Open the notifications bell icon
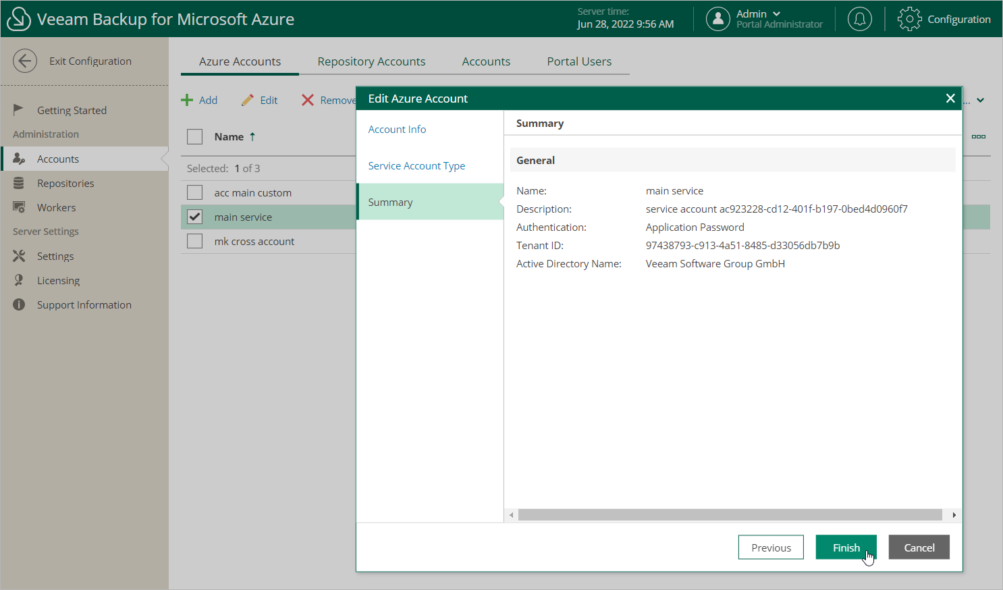 tap(859, 19)
